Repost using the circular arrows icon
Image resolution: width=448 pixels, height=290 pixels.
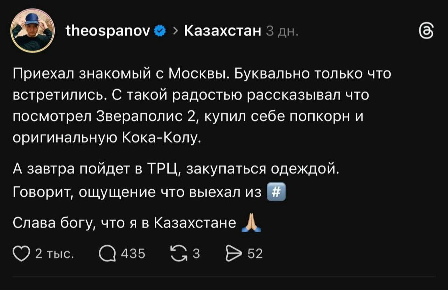coord(178,253)
